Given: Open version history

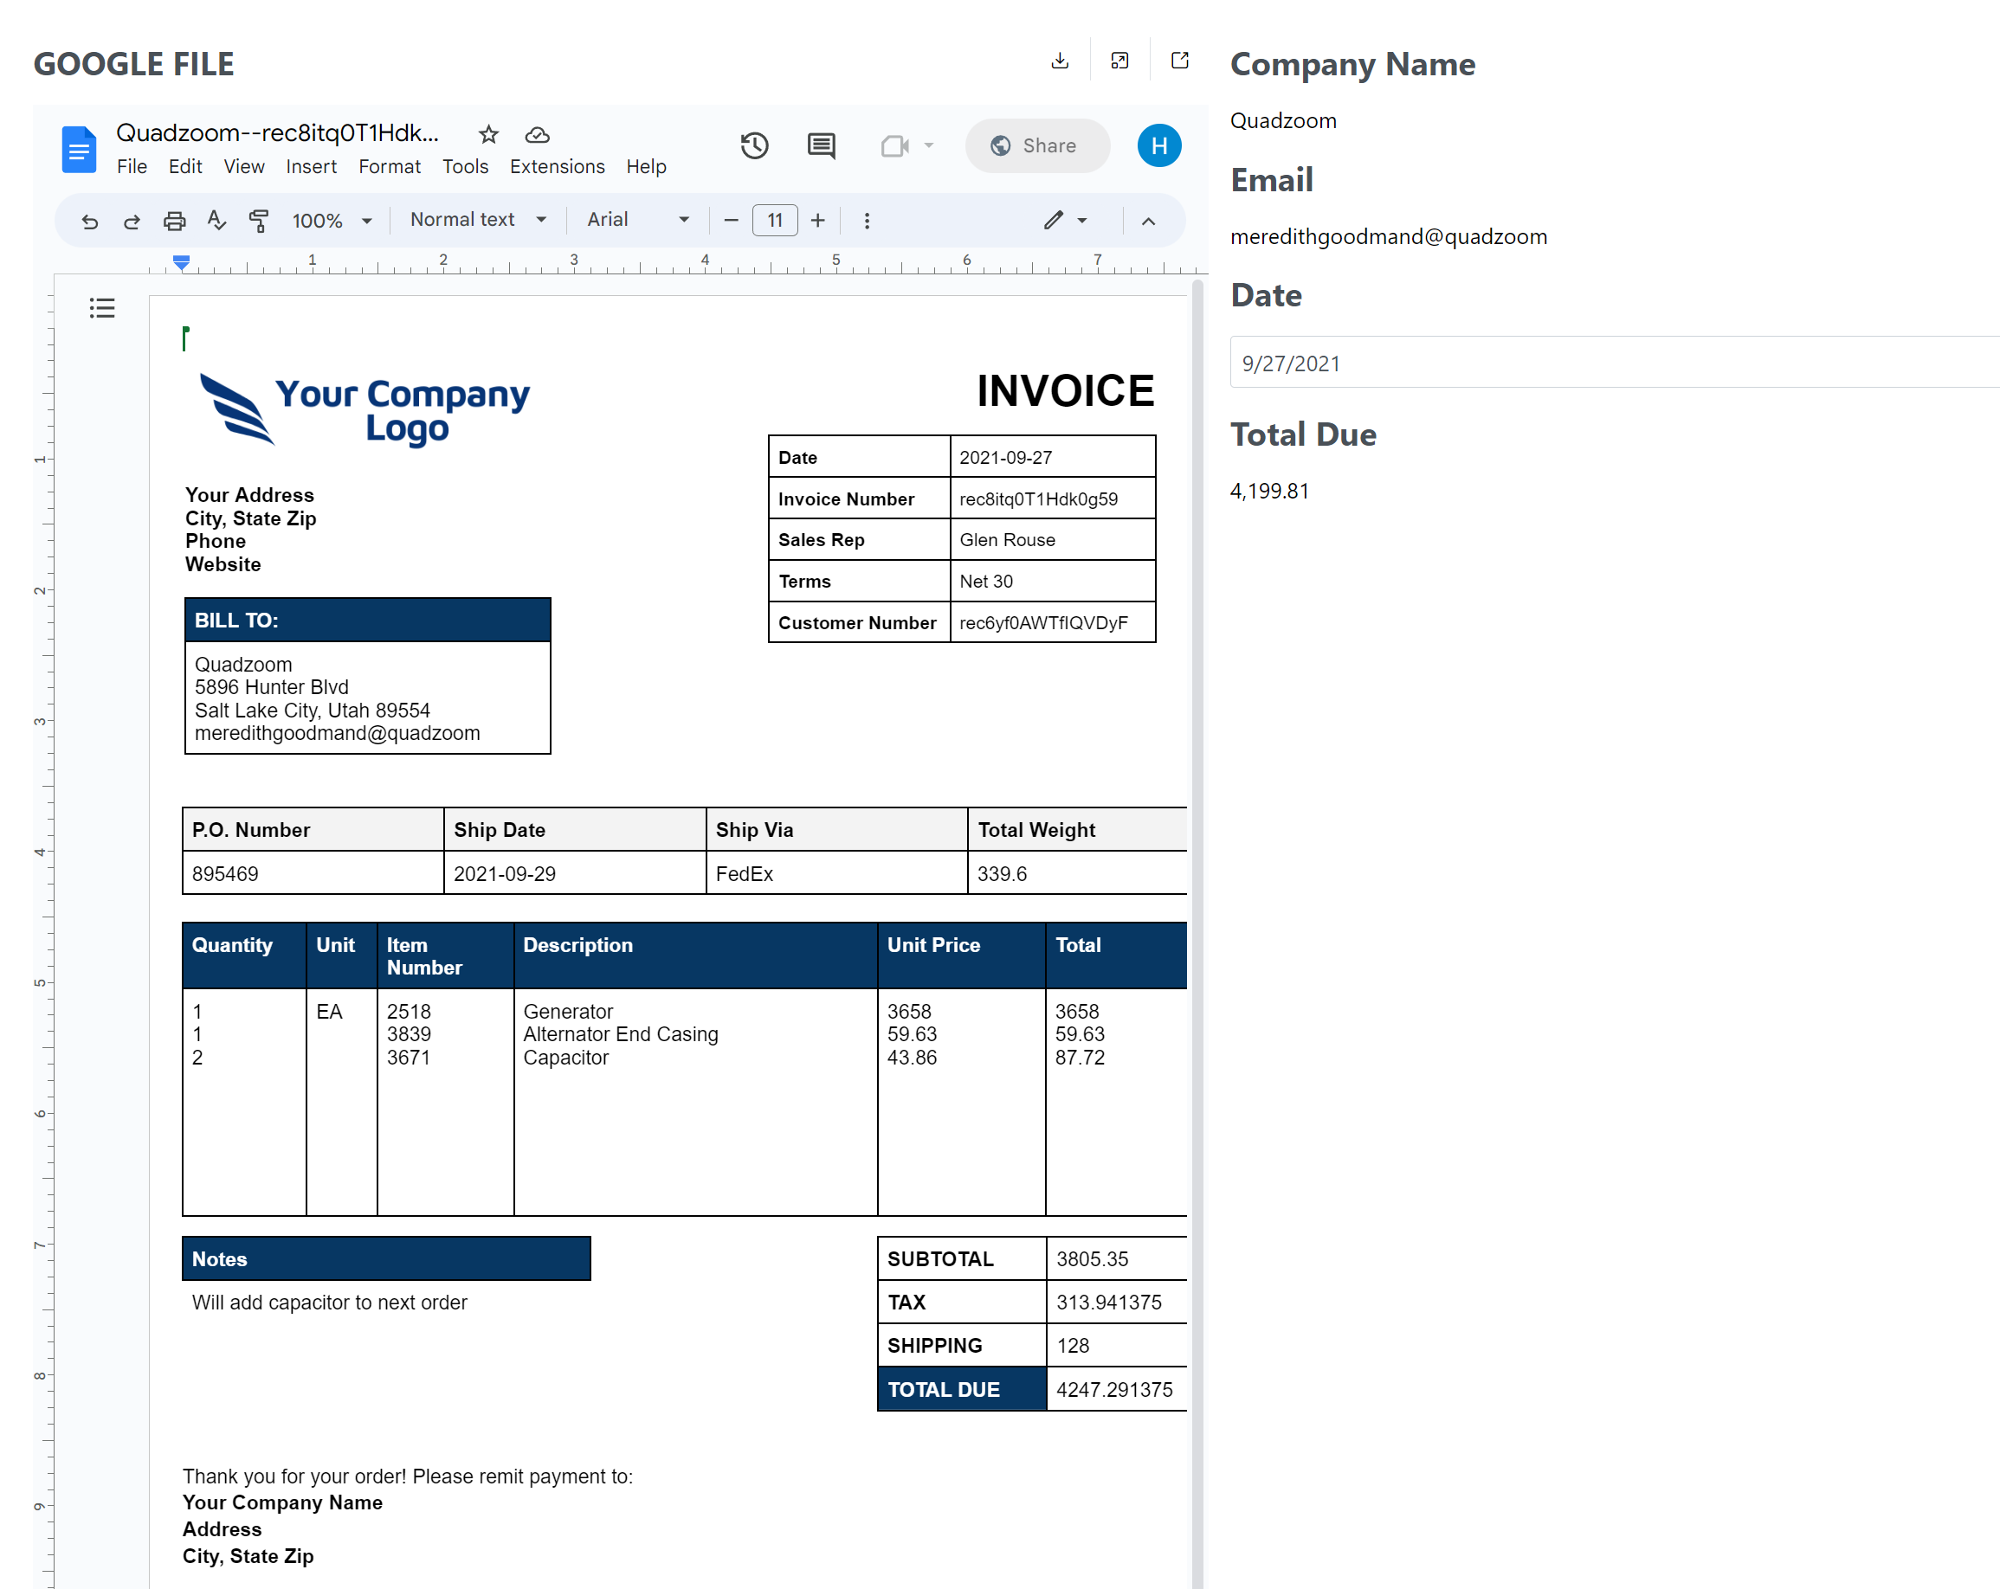Looking at the screenshot, I should click(x=754, y=145).
